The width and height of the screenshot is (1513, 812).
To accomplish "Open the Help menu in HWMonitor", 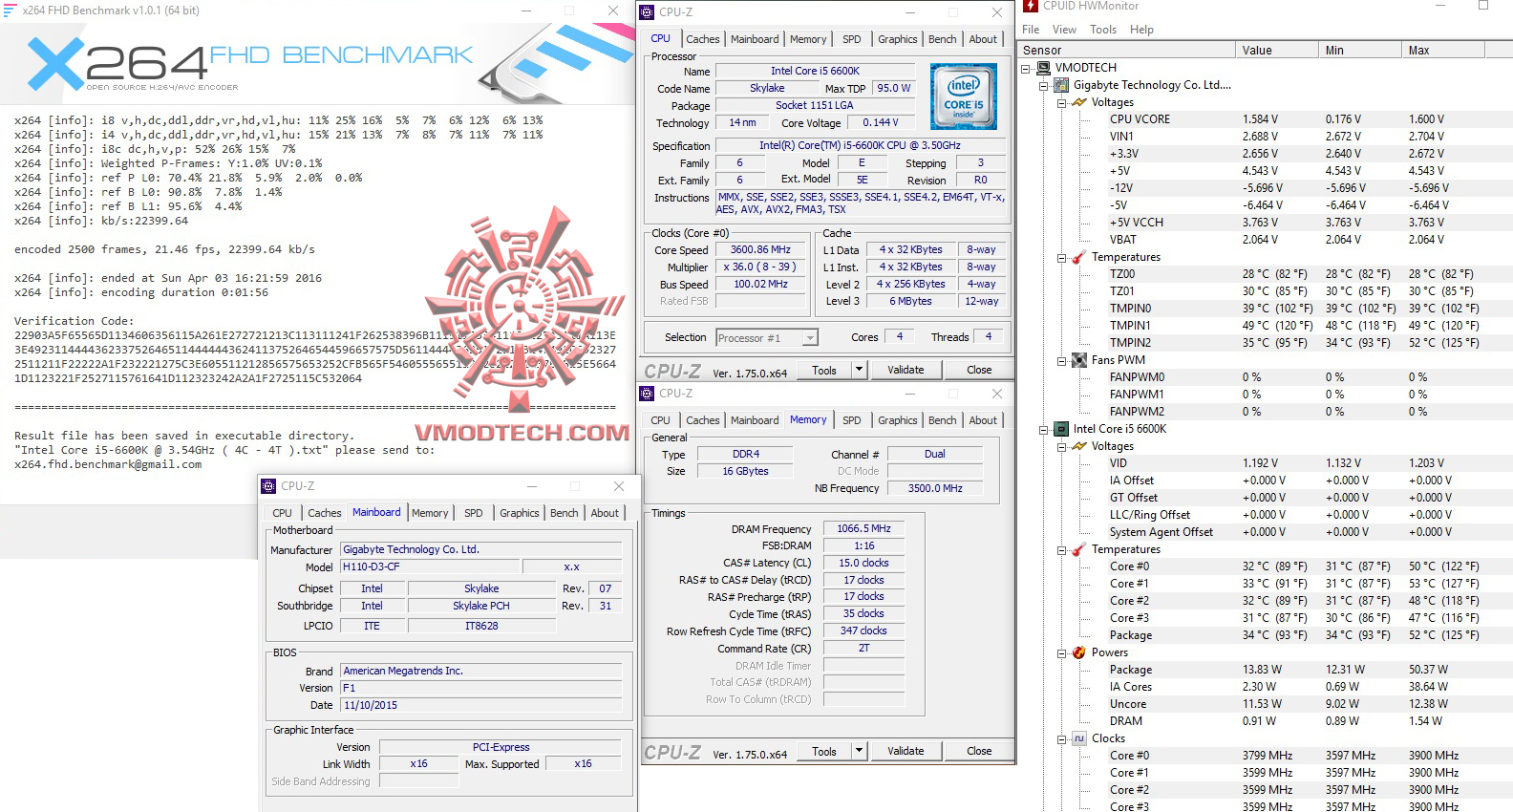I will (x=1141, y=30).
